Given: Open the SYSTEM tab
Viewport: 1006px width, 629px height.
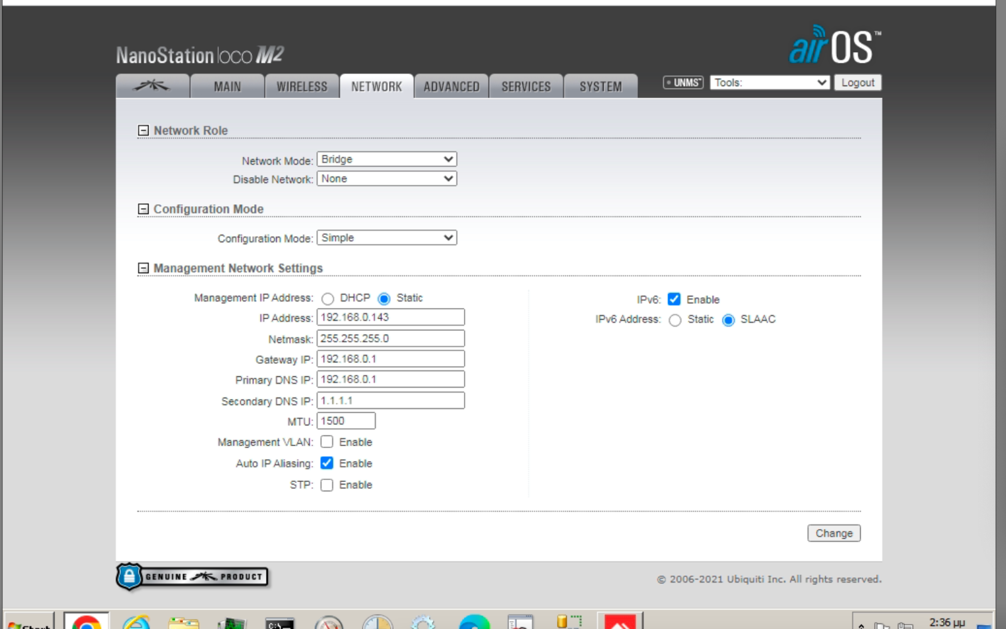Looking at the screenshot, I should (600, 86).
